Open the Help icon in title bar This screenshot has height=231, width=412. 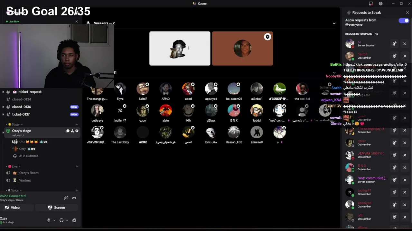click(x=381, y=4)
